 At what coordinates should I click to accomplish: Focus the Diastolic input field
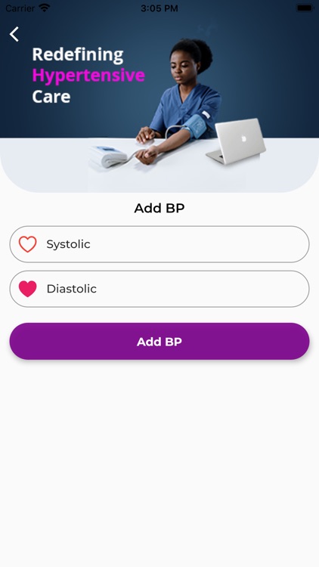click(159, 289)
